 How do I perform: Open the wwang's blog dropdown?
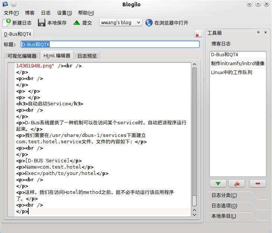tap(121, 23)
